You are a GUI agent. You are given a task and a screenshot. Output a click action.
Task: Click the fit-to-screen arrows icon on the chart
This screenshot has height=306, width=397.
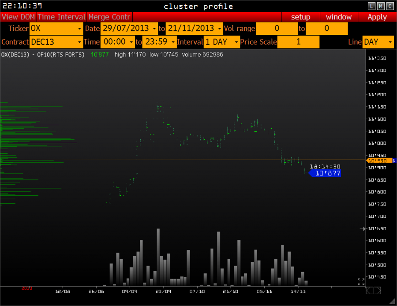(x=361, y=281)
